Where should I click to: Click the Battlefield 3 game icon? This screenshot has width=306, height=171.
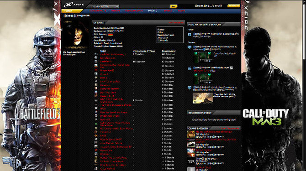coord(96,62)
